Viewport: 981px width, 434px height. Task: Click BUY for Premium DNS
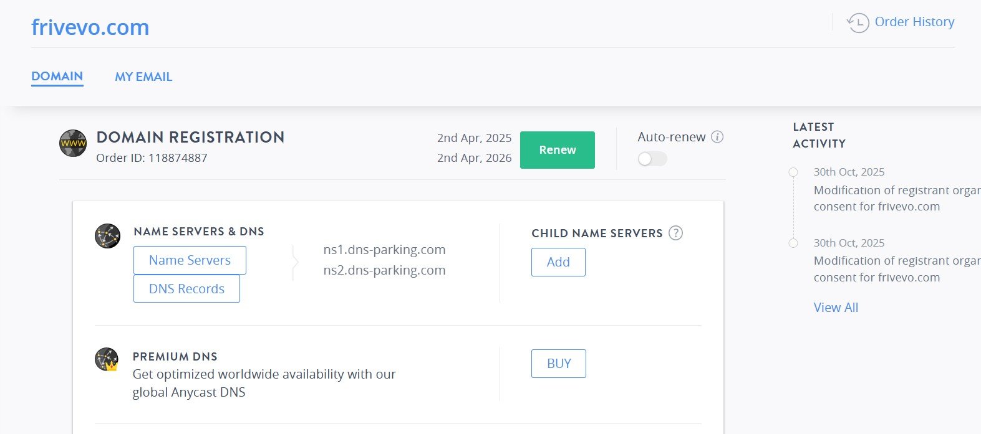pyautogui.click(x=558, y=364)
